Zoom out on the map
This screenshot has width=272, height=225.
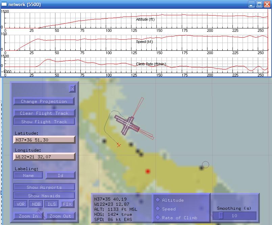(60, 216)
